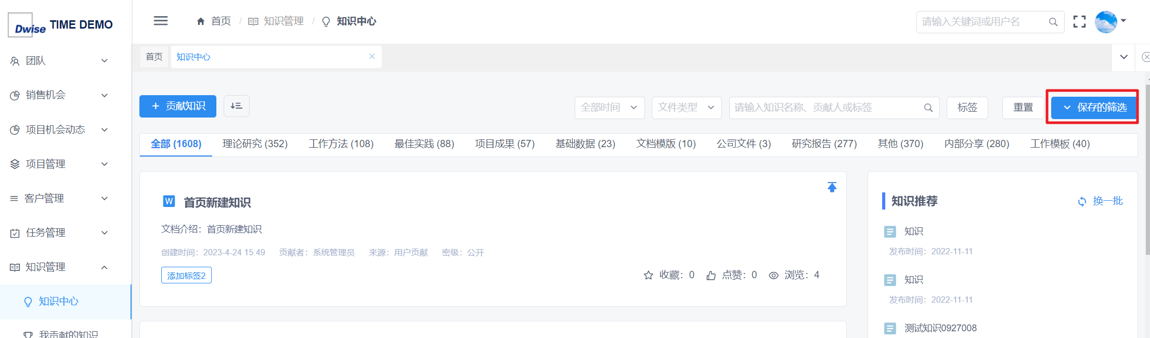Click the 重置 button
This screenshot has width=1150, height=338.
(x=1023, y=108)
